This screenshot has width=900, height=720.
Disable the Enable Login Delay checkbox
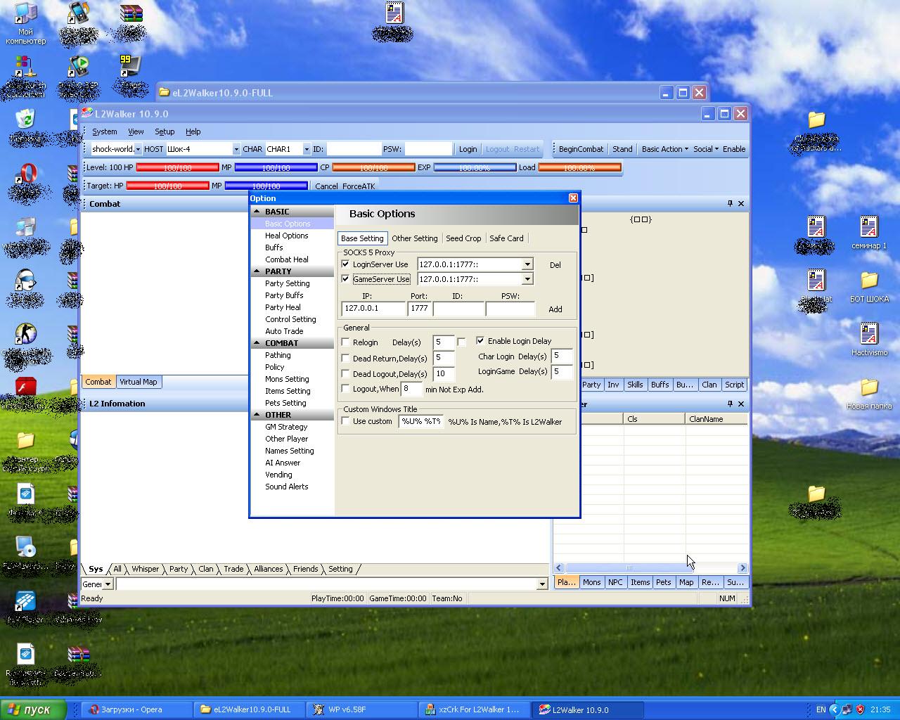[480, 340]
